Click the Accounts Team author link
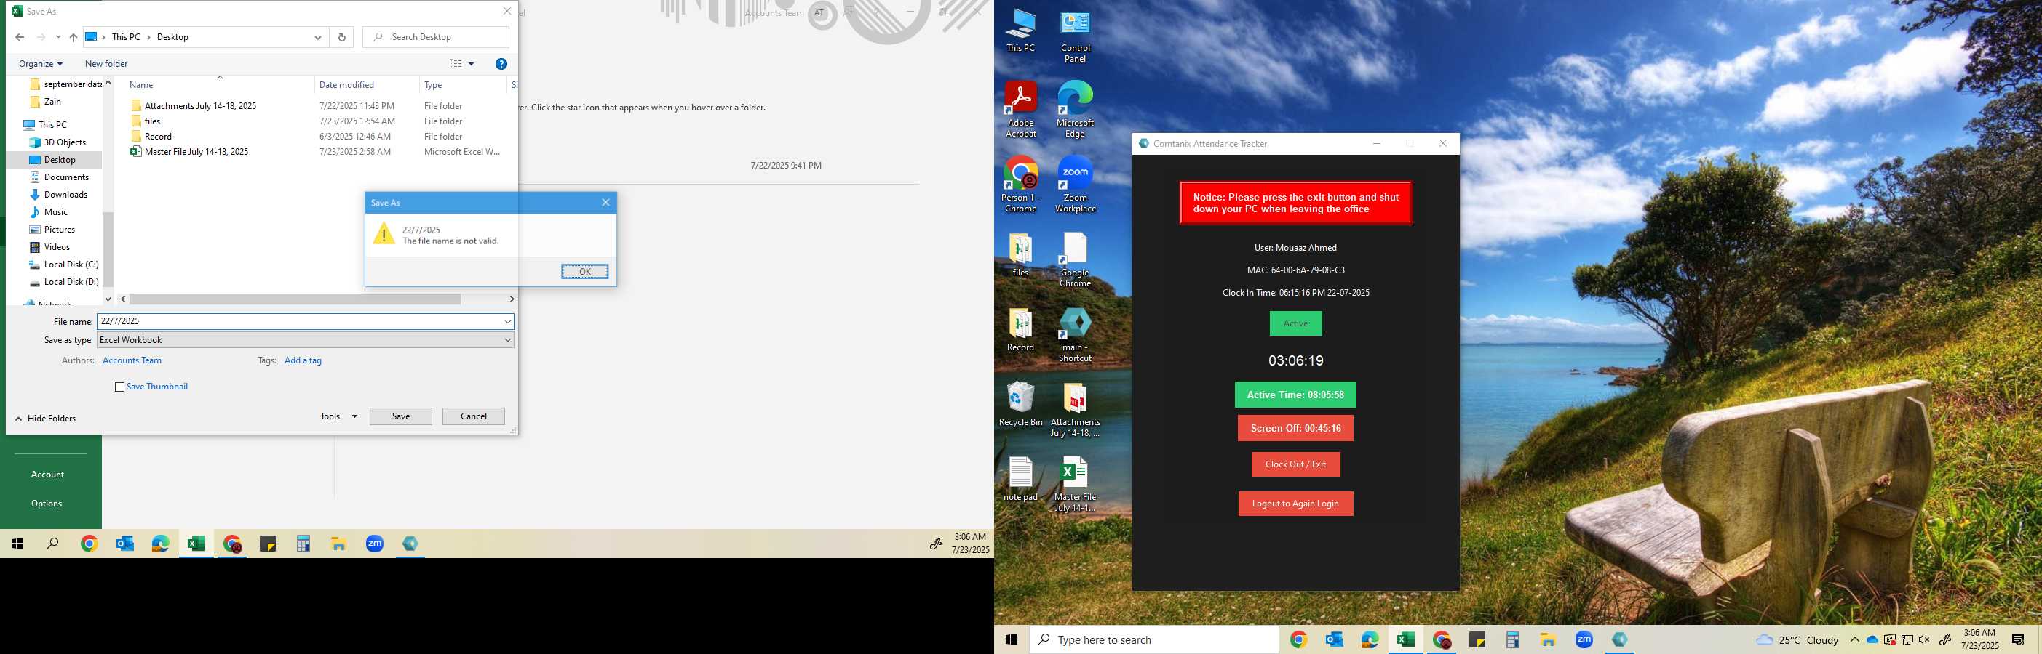 pyautogui.click(x=132, y=360)
